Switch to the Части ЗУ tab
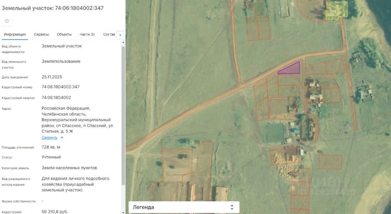Image resolution: width=391 pixels, height=214 pixels. (x=87, y=34)
